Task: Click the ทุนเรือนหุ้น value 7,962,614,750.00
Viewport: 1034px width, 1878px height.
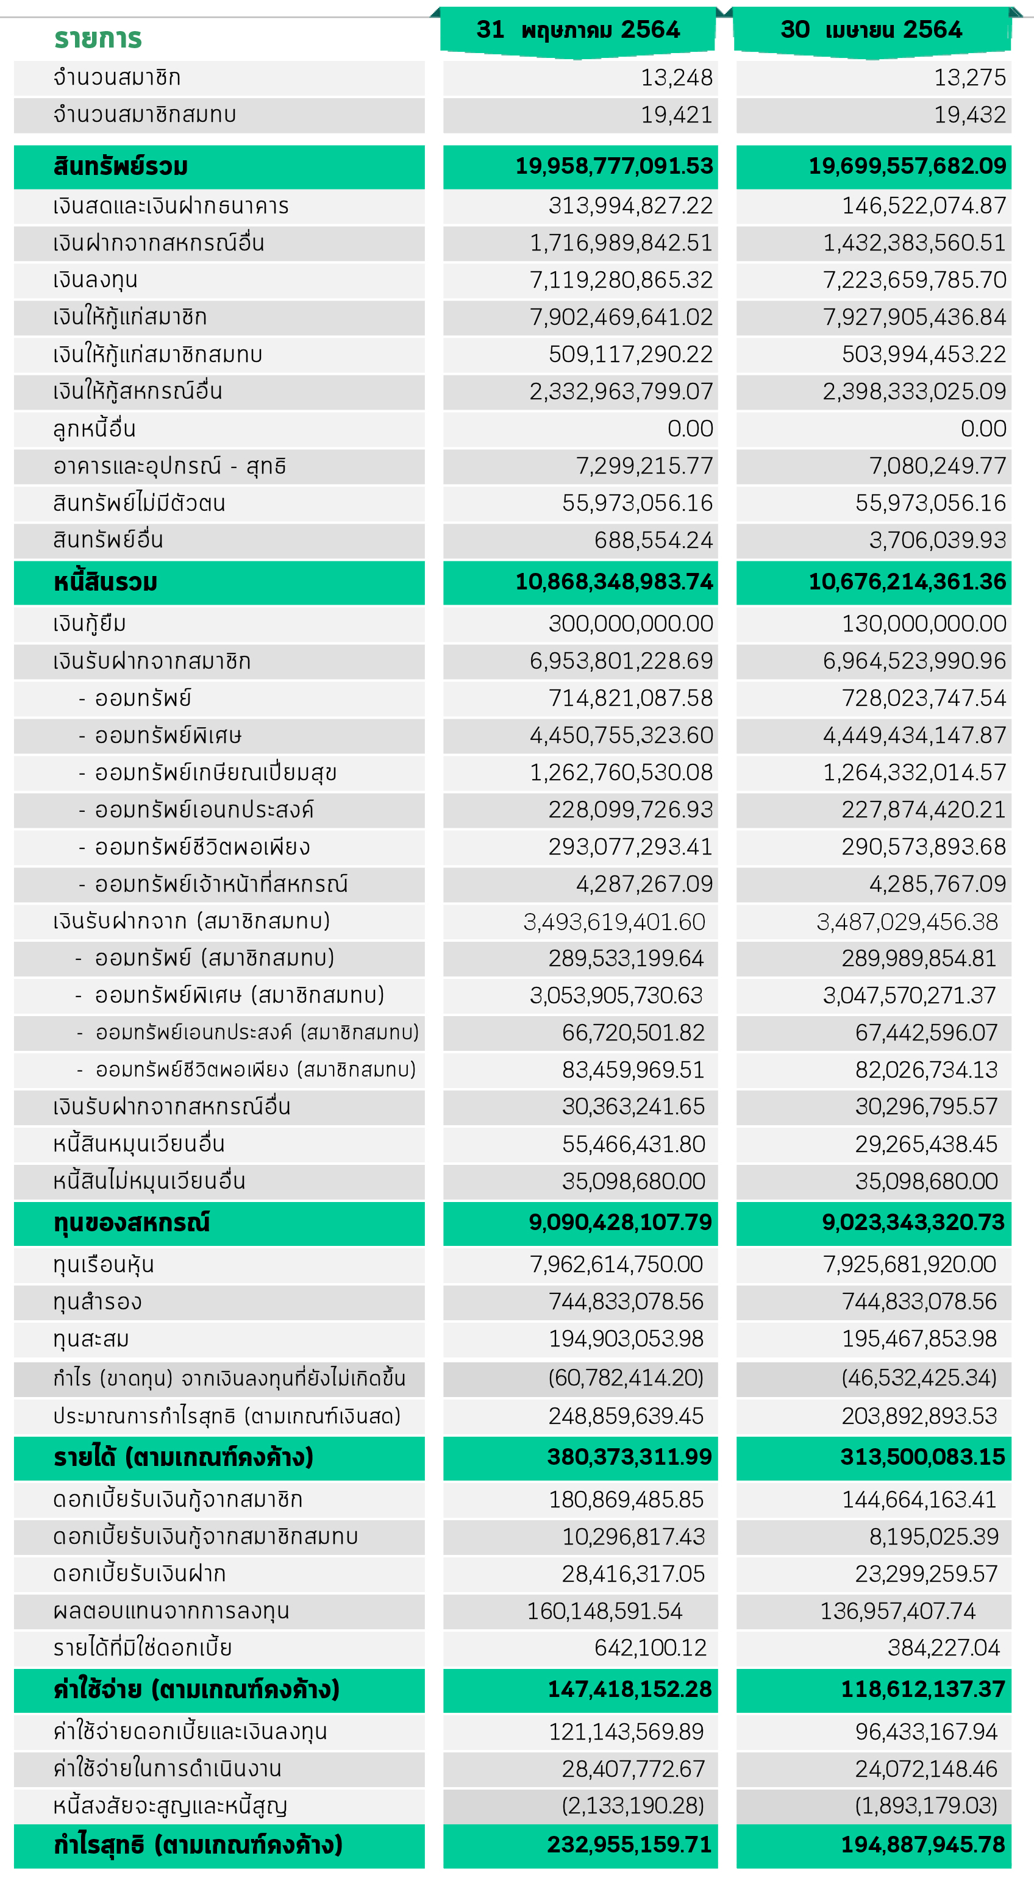Action: 616,1264
